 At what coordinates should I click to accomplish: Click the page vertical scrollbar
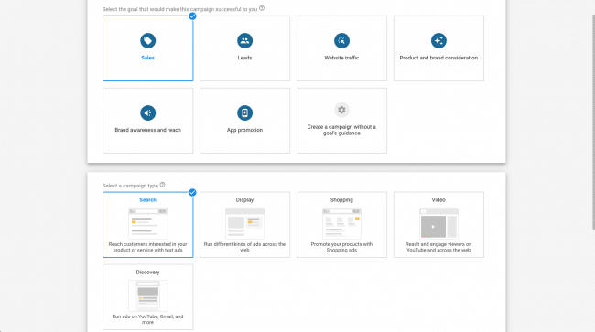[x=593, y=122]
